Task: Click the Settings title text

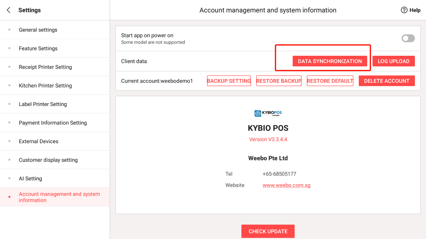Action: [30, 10]
